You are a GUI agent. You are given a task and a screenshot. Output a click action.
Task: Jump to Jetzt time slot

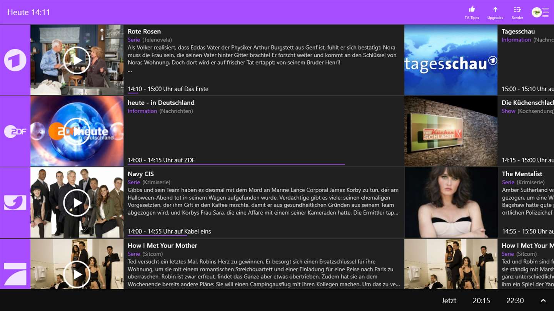[449, 301]
